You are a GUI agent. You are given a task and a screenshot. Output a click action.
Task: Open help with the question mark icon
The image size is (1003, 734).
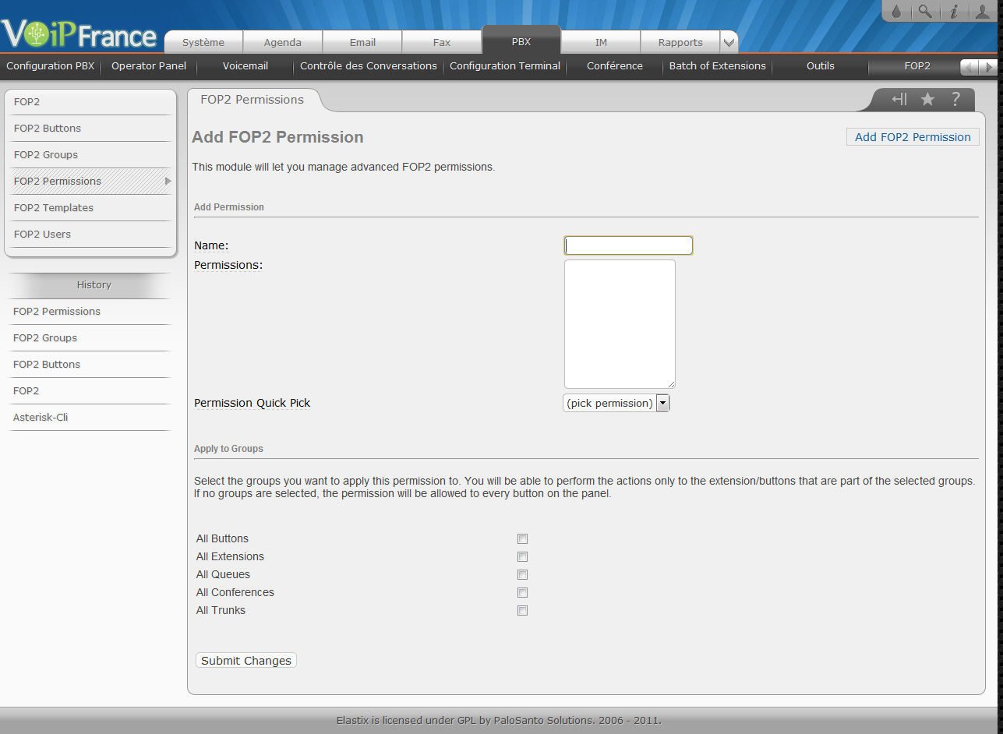click(x=955, y=99)
